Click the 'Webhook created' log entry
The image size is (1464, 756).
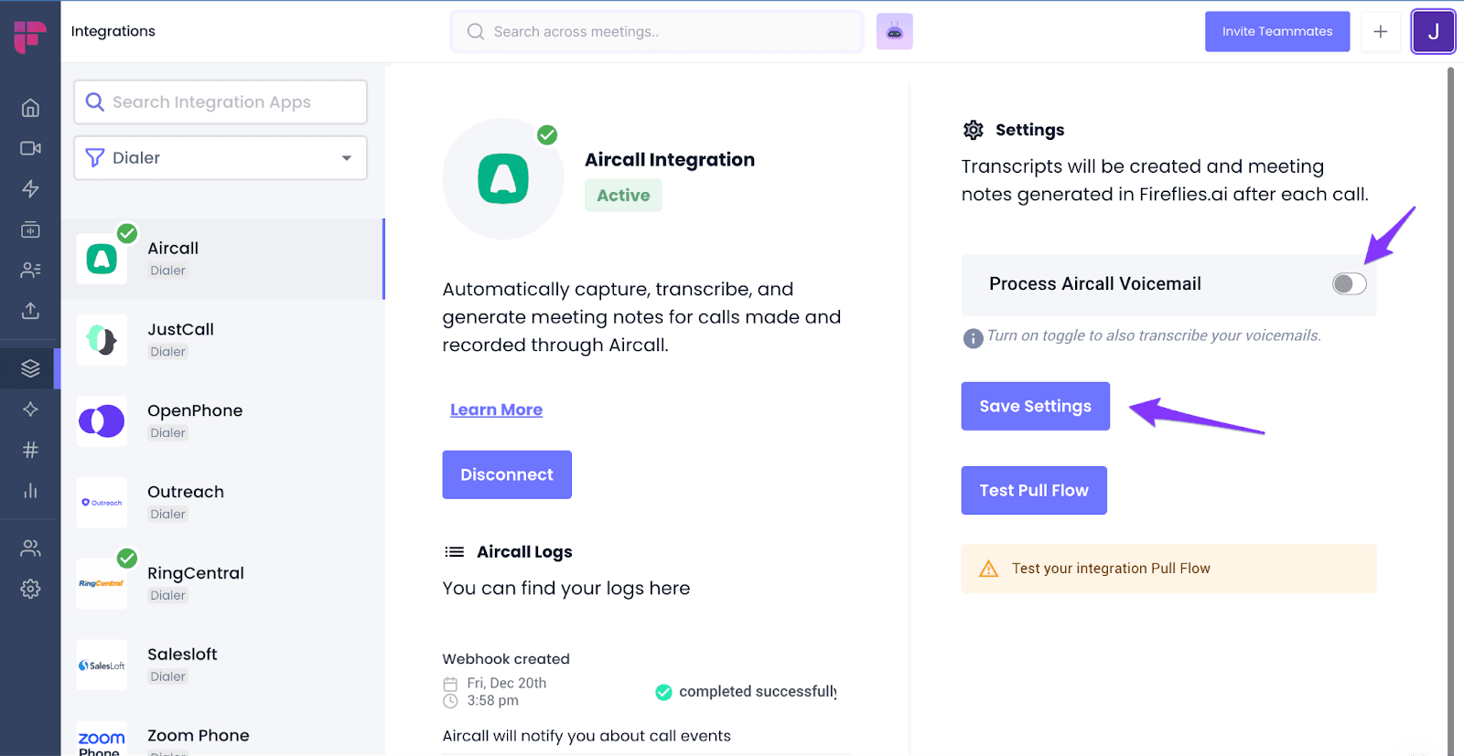(506, 659)
